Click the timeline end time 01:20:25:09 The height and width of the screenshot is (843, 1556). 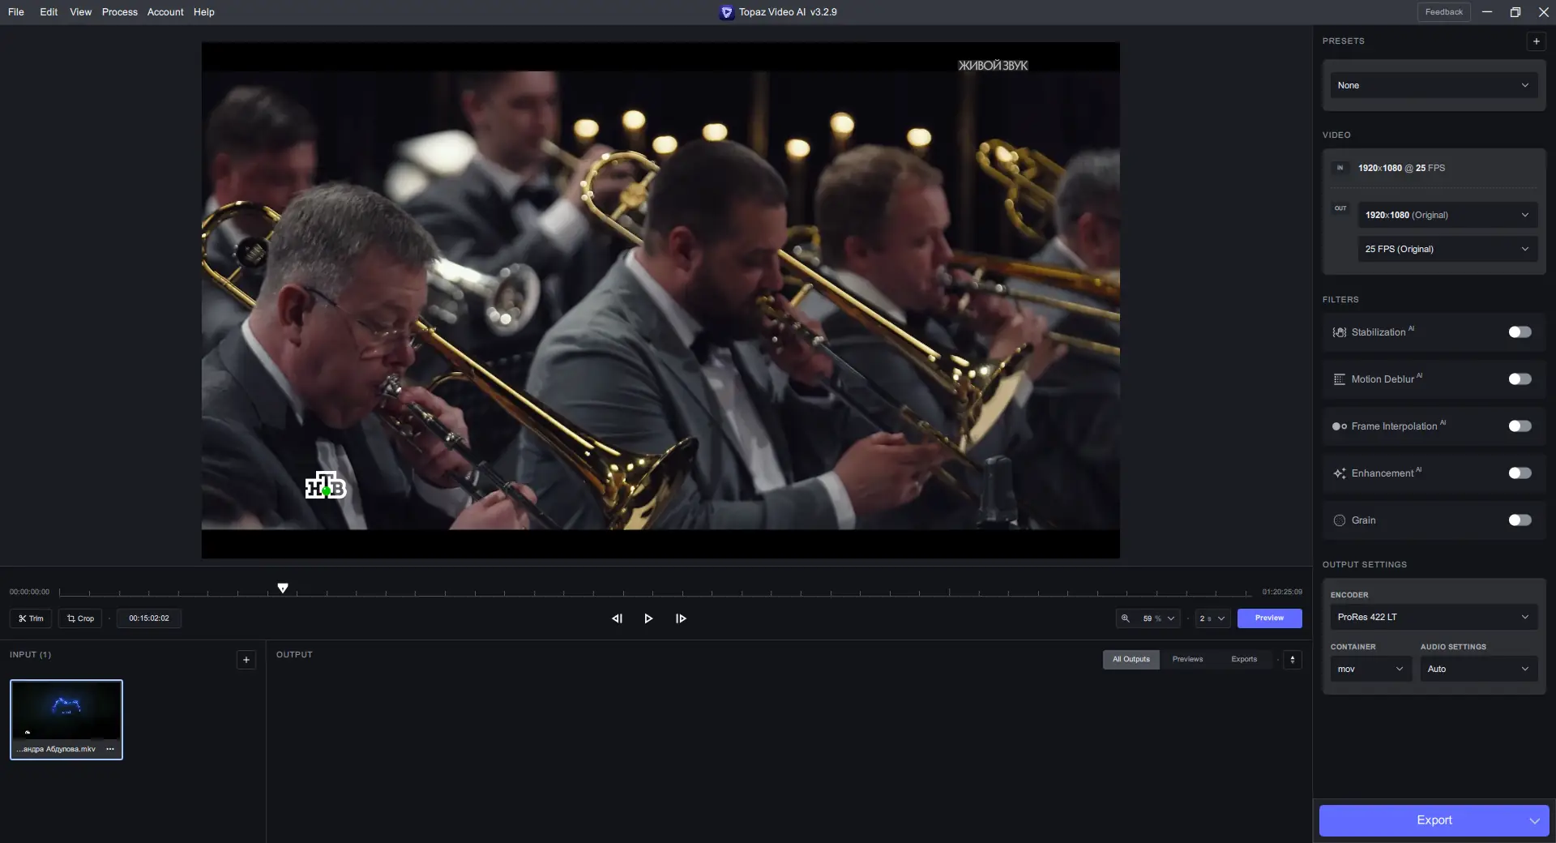[1282, 593]
